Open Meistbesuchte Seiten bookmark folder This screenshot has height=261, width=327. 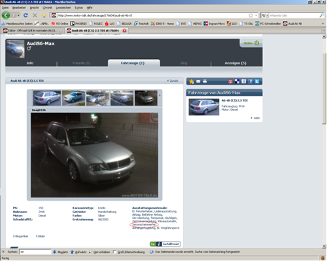17,24
